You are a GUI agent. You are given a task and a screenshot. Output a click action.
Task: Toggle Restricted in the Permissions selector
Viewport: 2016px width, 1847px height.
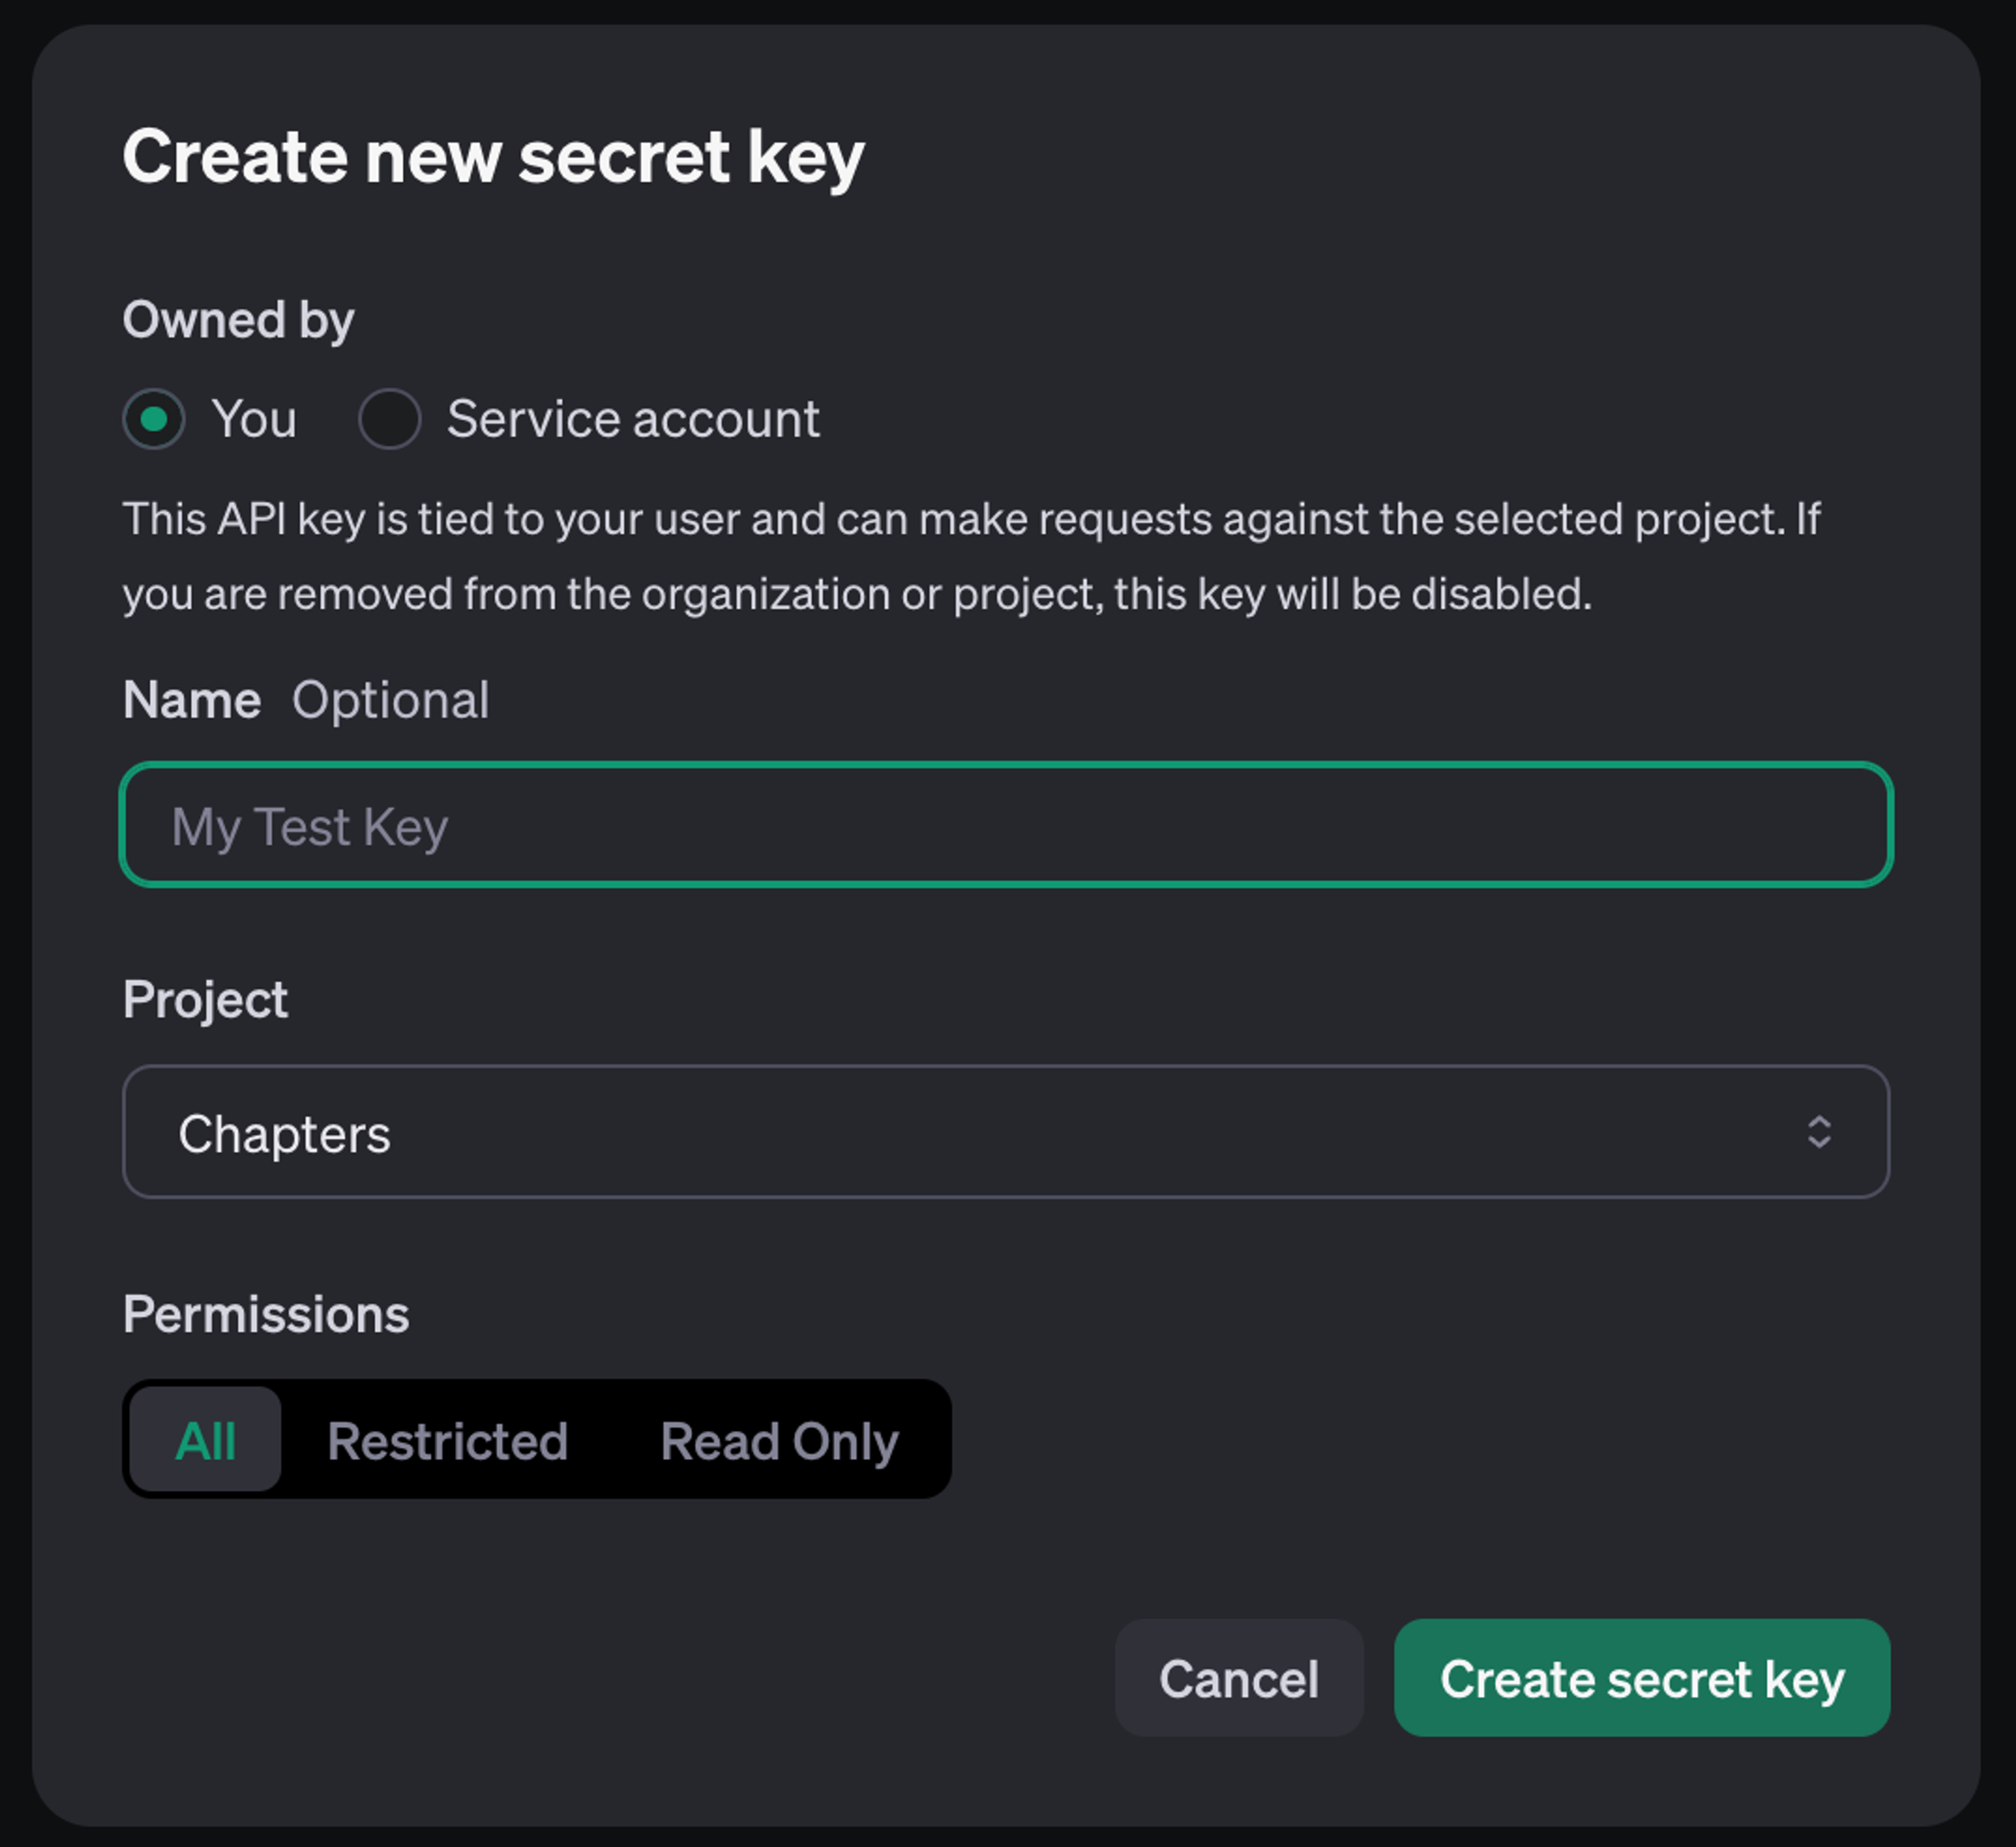tap(448, 1440)
